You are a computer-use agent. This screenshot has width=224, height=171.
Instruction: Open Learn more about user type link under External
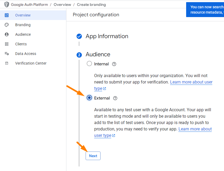[195, 129]
